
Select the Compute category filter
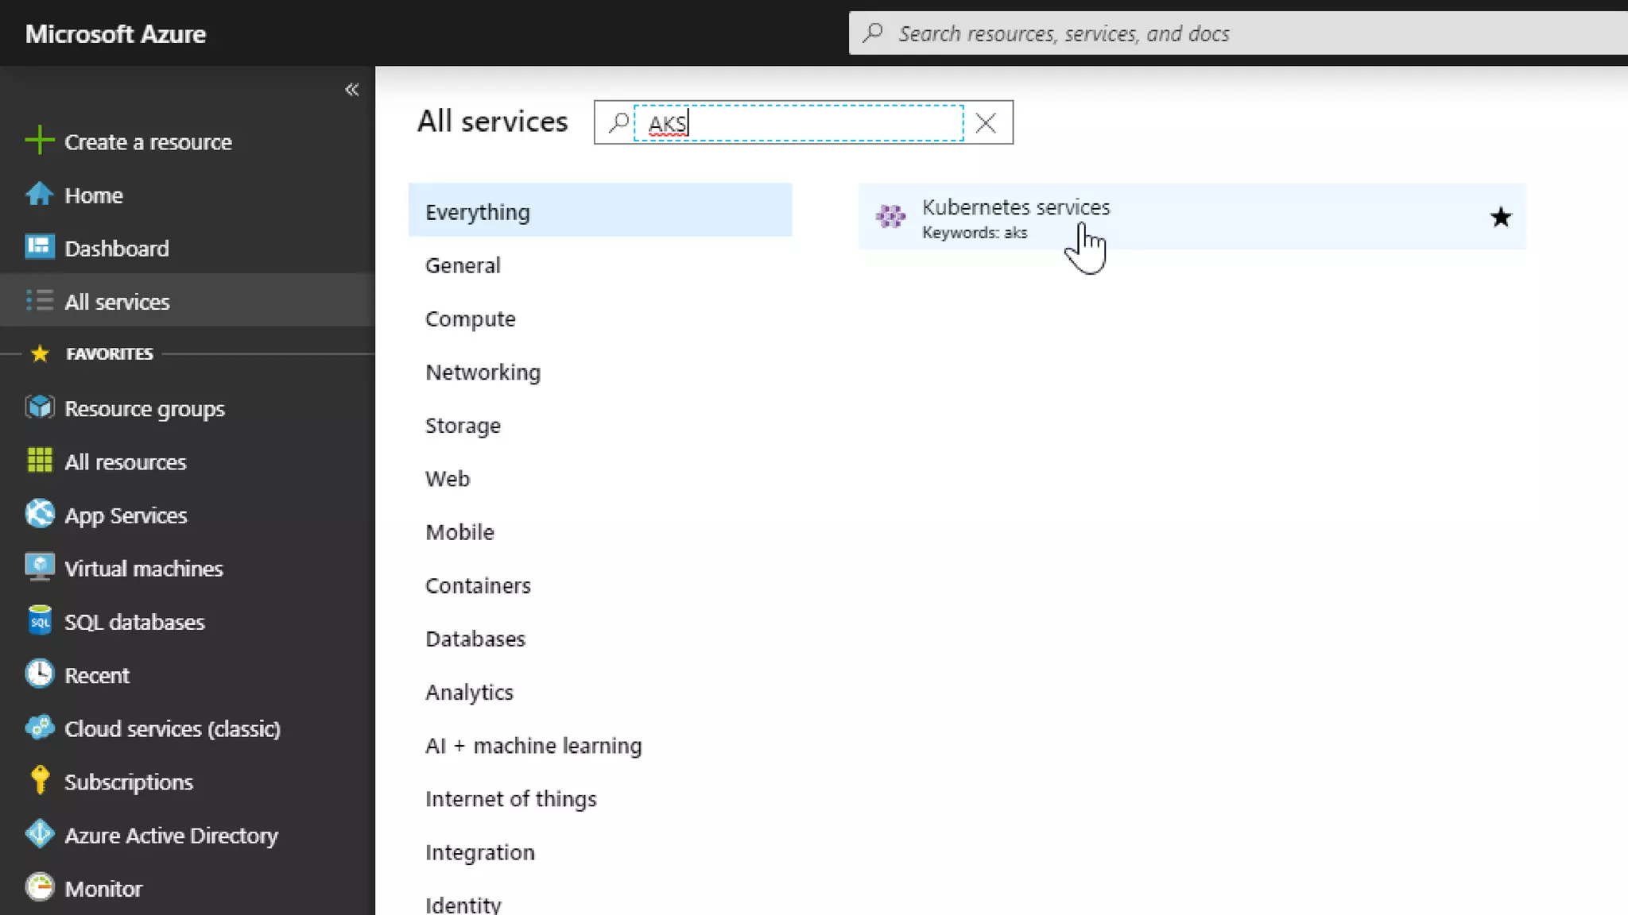(470, 319)
